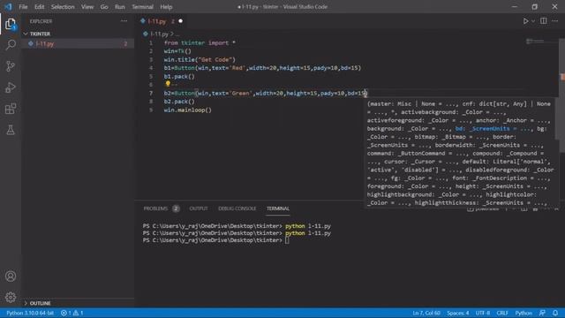Open the Testing flask view
Image resolution: width=565 pixels, height=318 pixels.
pos(11,130)
